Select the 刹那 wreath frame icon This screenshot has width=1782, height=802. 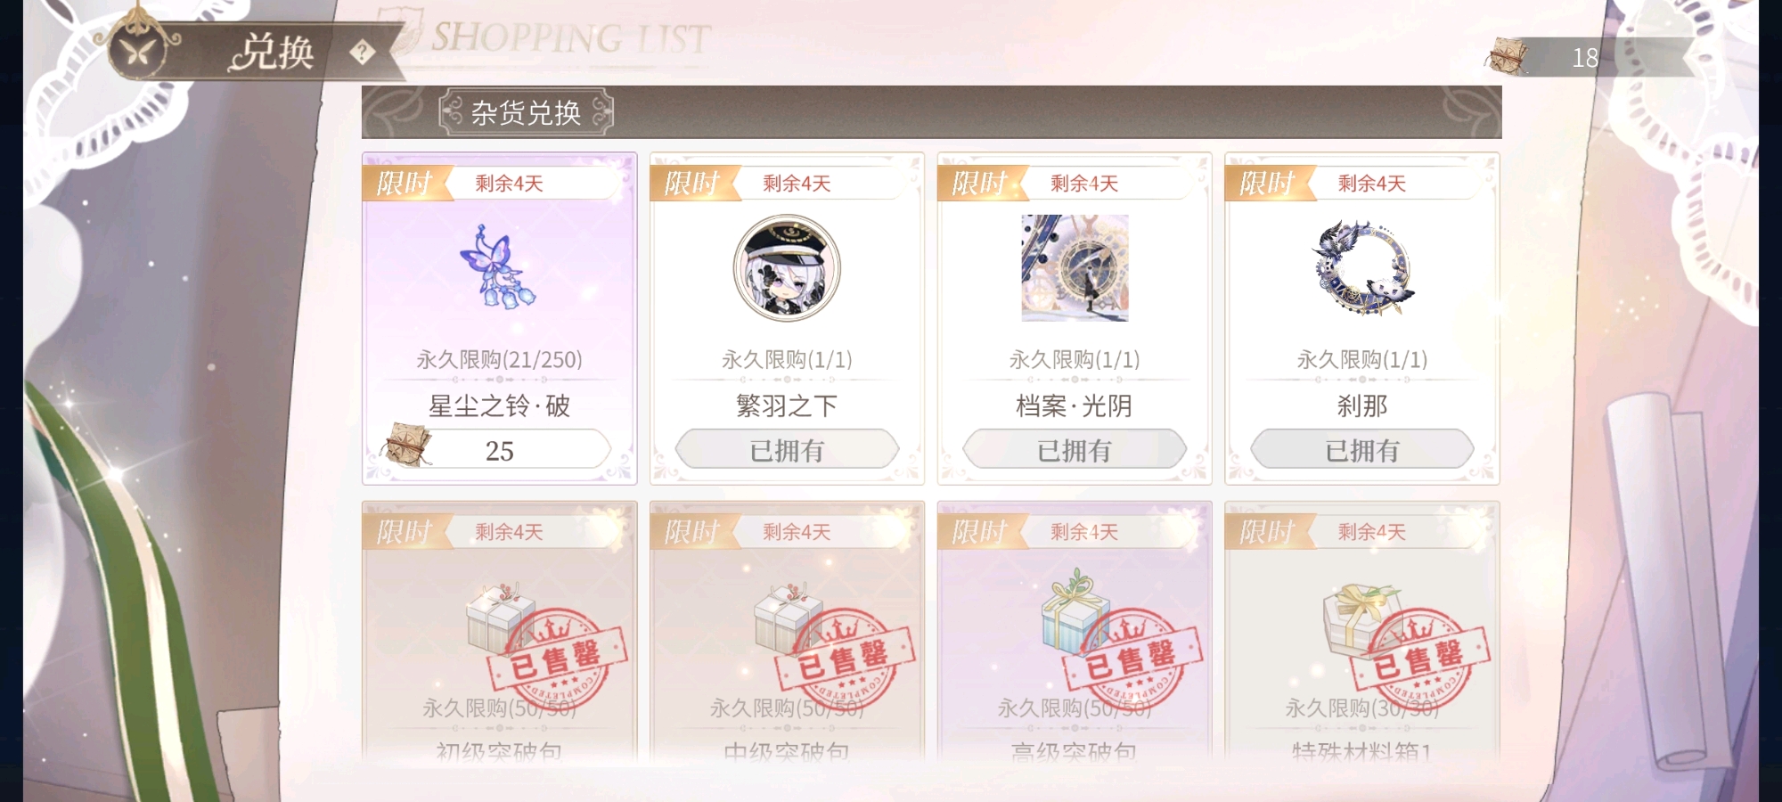pos(1362,267)
